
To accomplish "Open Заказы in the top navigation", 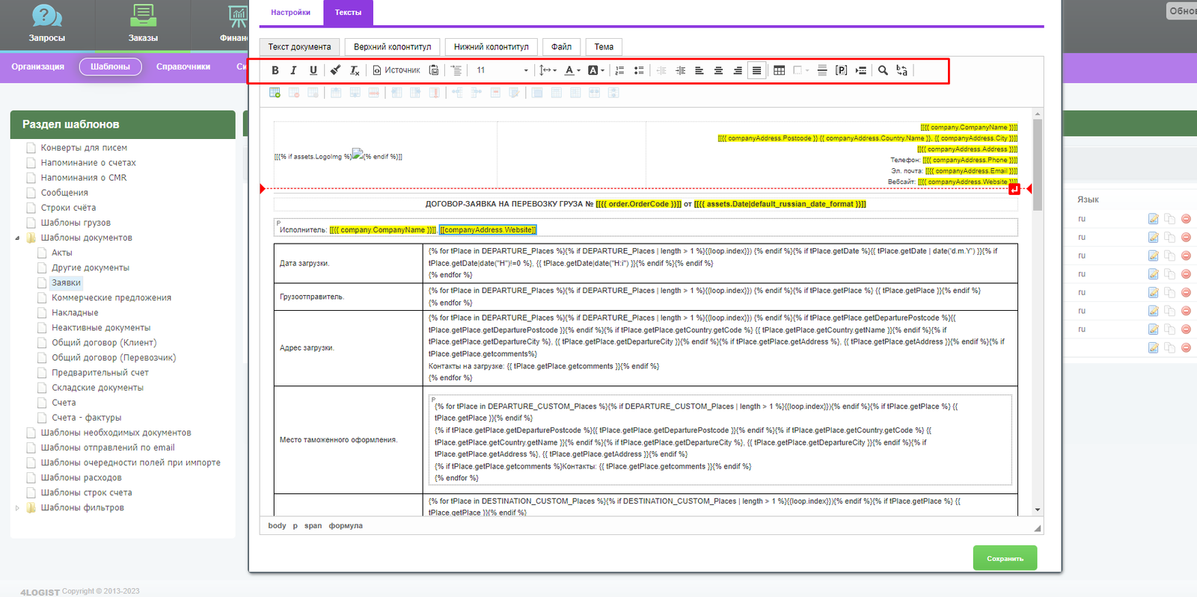I will 143,24.
